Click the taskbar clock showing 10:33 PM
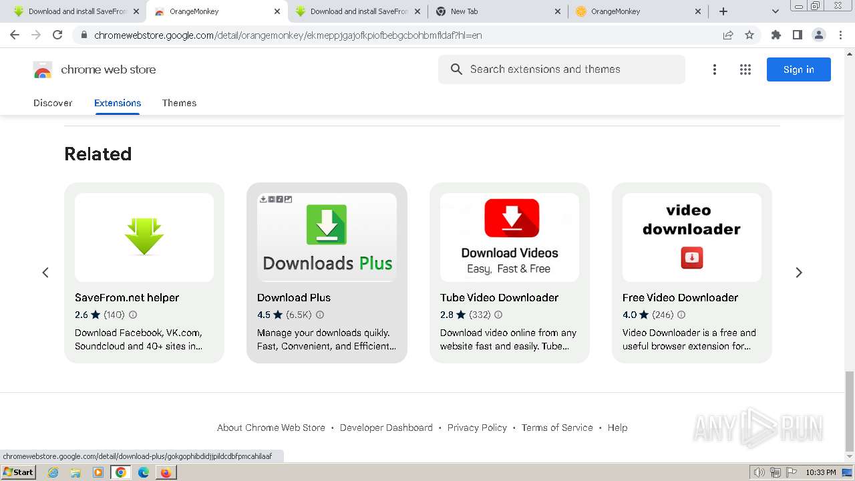 tap(821, 472)
